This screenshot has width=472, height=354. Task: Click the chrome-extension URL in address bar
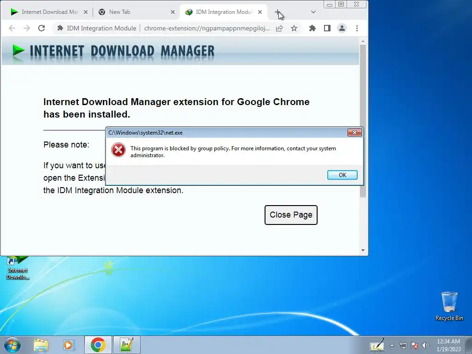207,28
